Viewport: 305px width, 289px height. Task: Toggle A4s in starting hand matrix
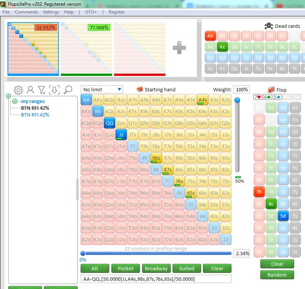203,100
